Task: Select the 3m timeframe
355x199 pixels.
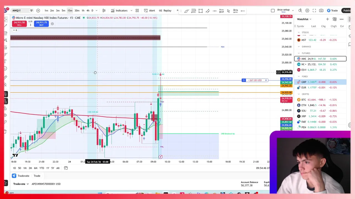Action: point(58,11)
